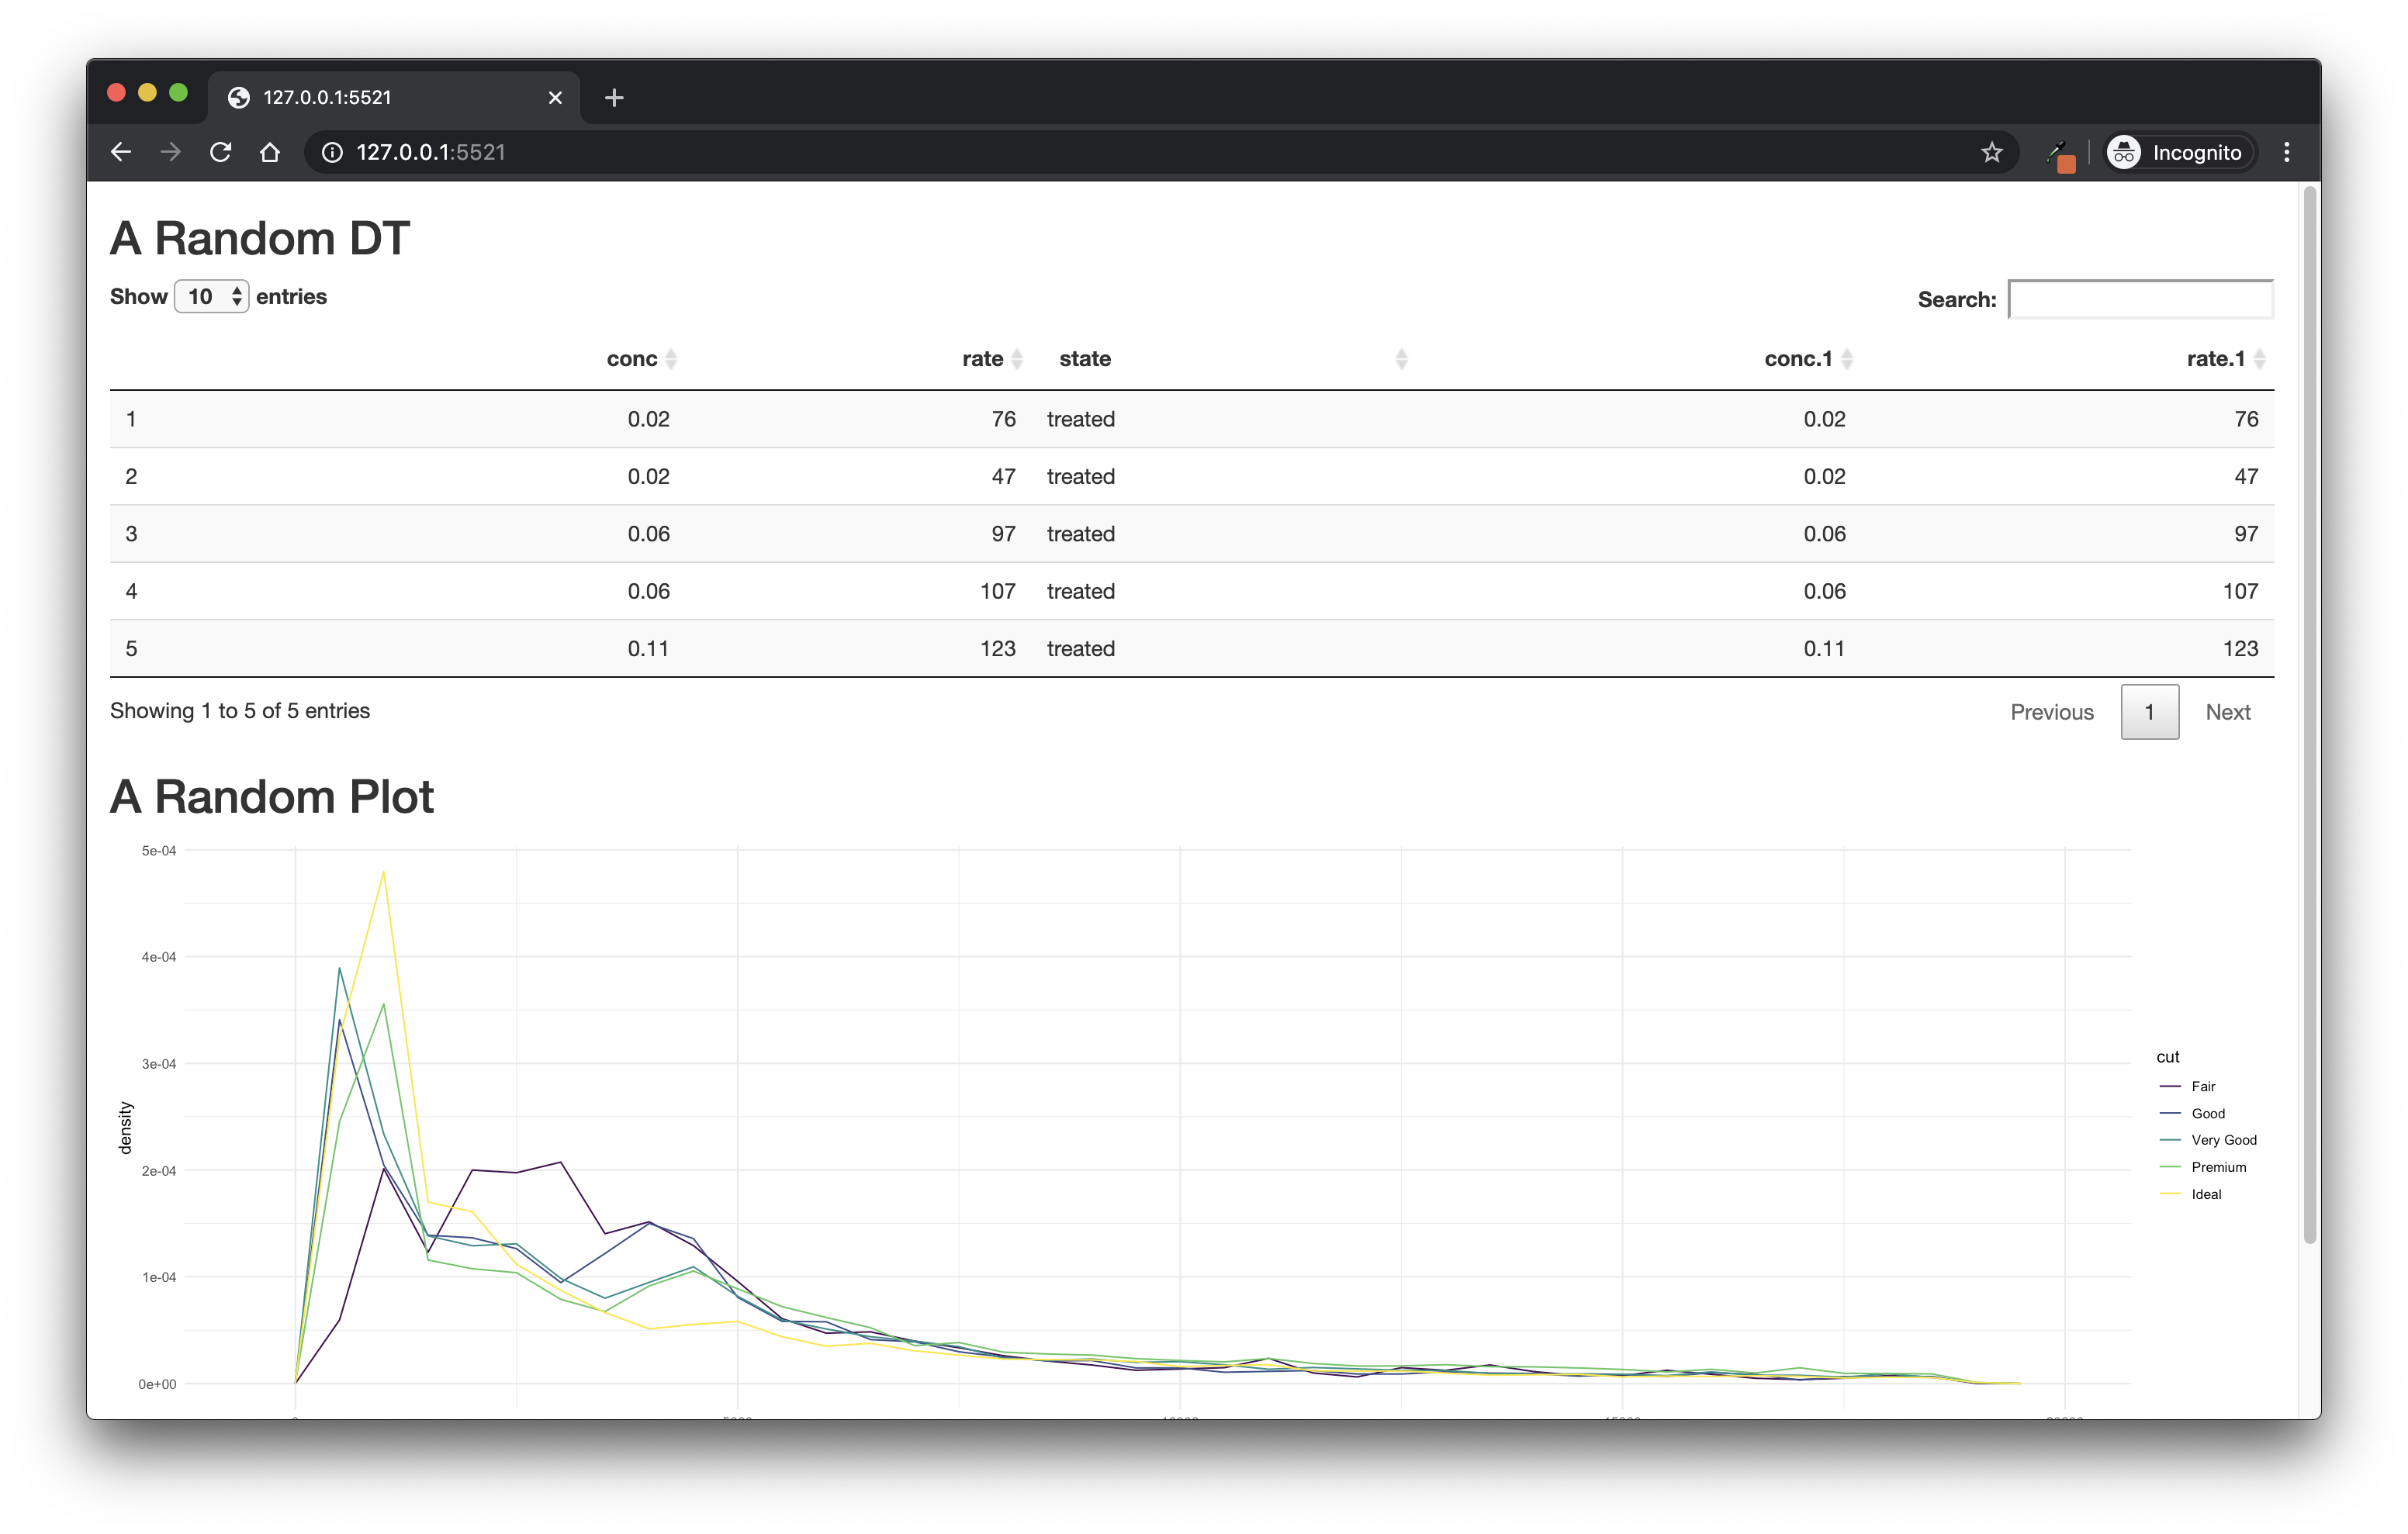Open the Show entries count dropdown

(211, 296)
